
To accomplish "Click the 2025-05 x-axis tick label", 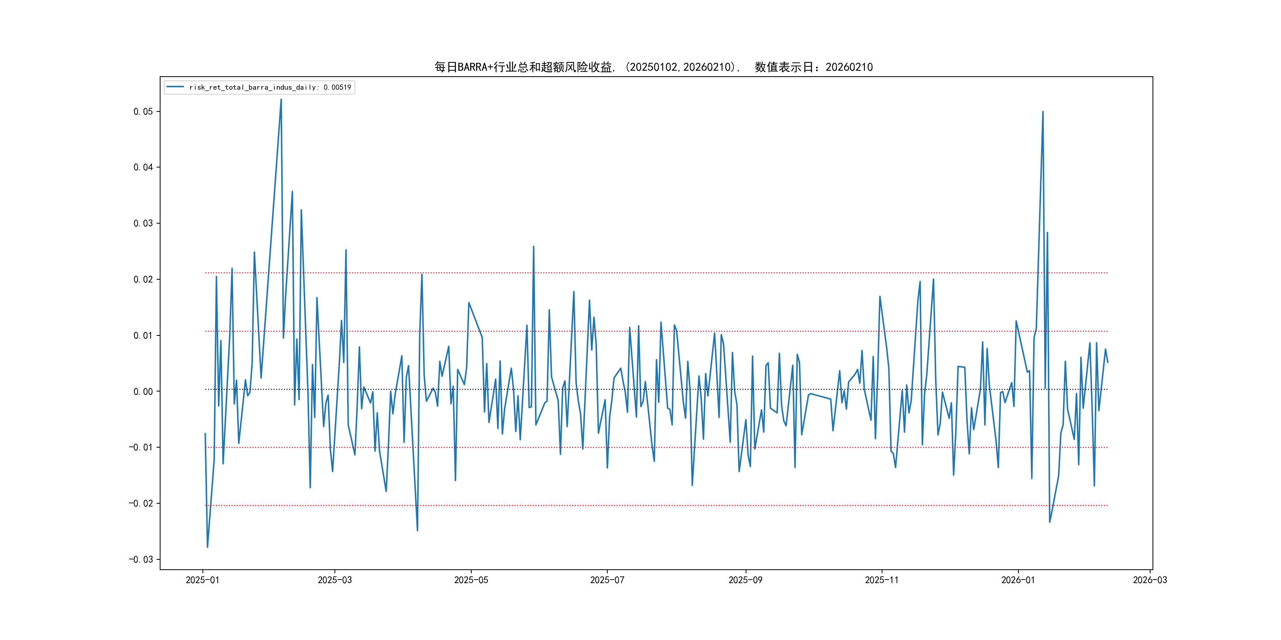I will 471,580.
